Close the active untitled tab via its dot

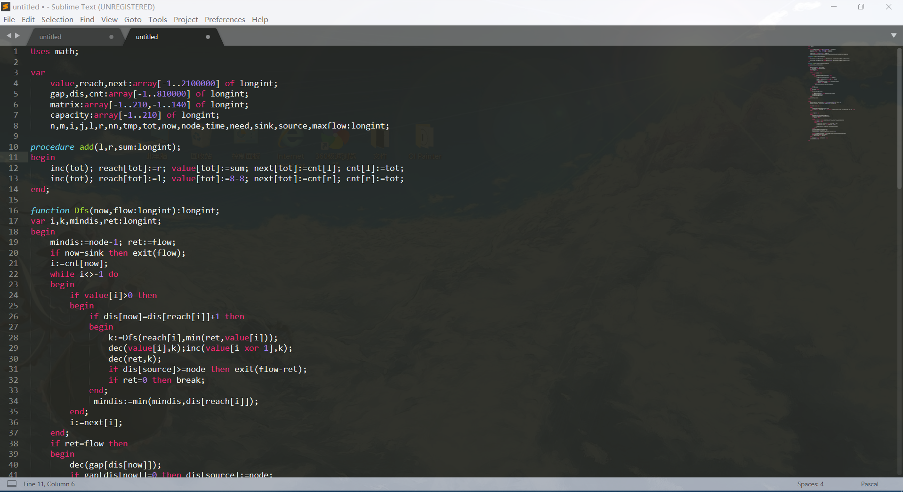tap(208, 37)
